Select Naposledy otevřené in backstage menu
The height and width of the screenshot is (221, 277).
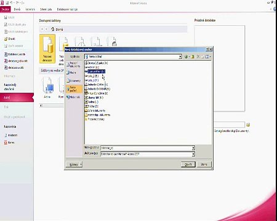10,87
